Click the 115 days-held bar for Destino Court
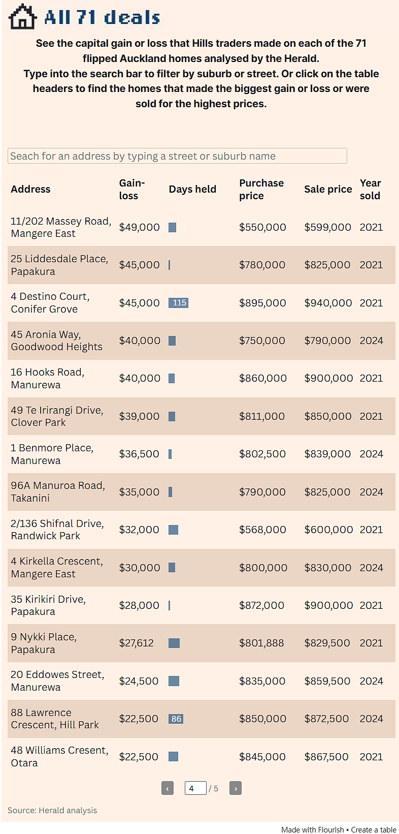 pyautogui.click(x=179, y=303)
